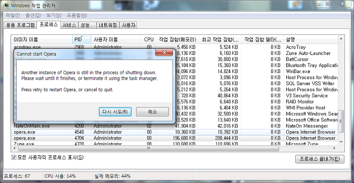Select opera.exe row with PID 4548
The image size is (354, 183).
click(x=175, y=132)
